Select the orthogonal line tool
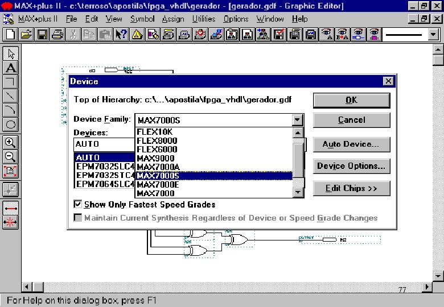Screen dimensions: 444x307 click(x=11, y=82)
